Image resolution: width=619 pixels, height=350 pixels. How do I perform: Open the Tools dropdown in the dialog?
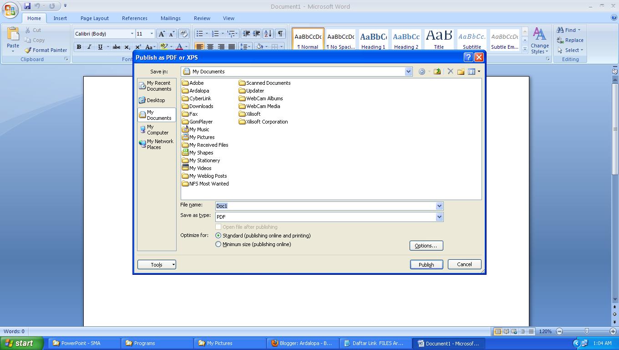coord(157,265)
